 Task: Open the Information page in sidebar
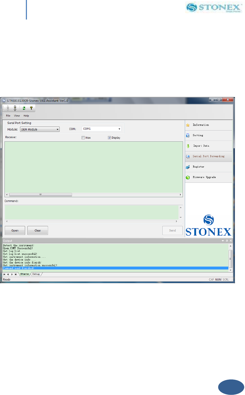209,125
